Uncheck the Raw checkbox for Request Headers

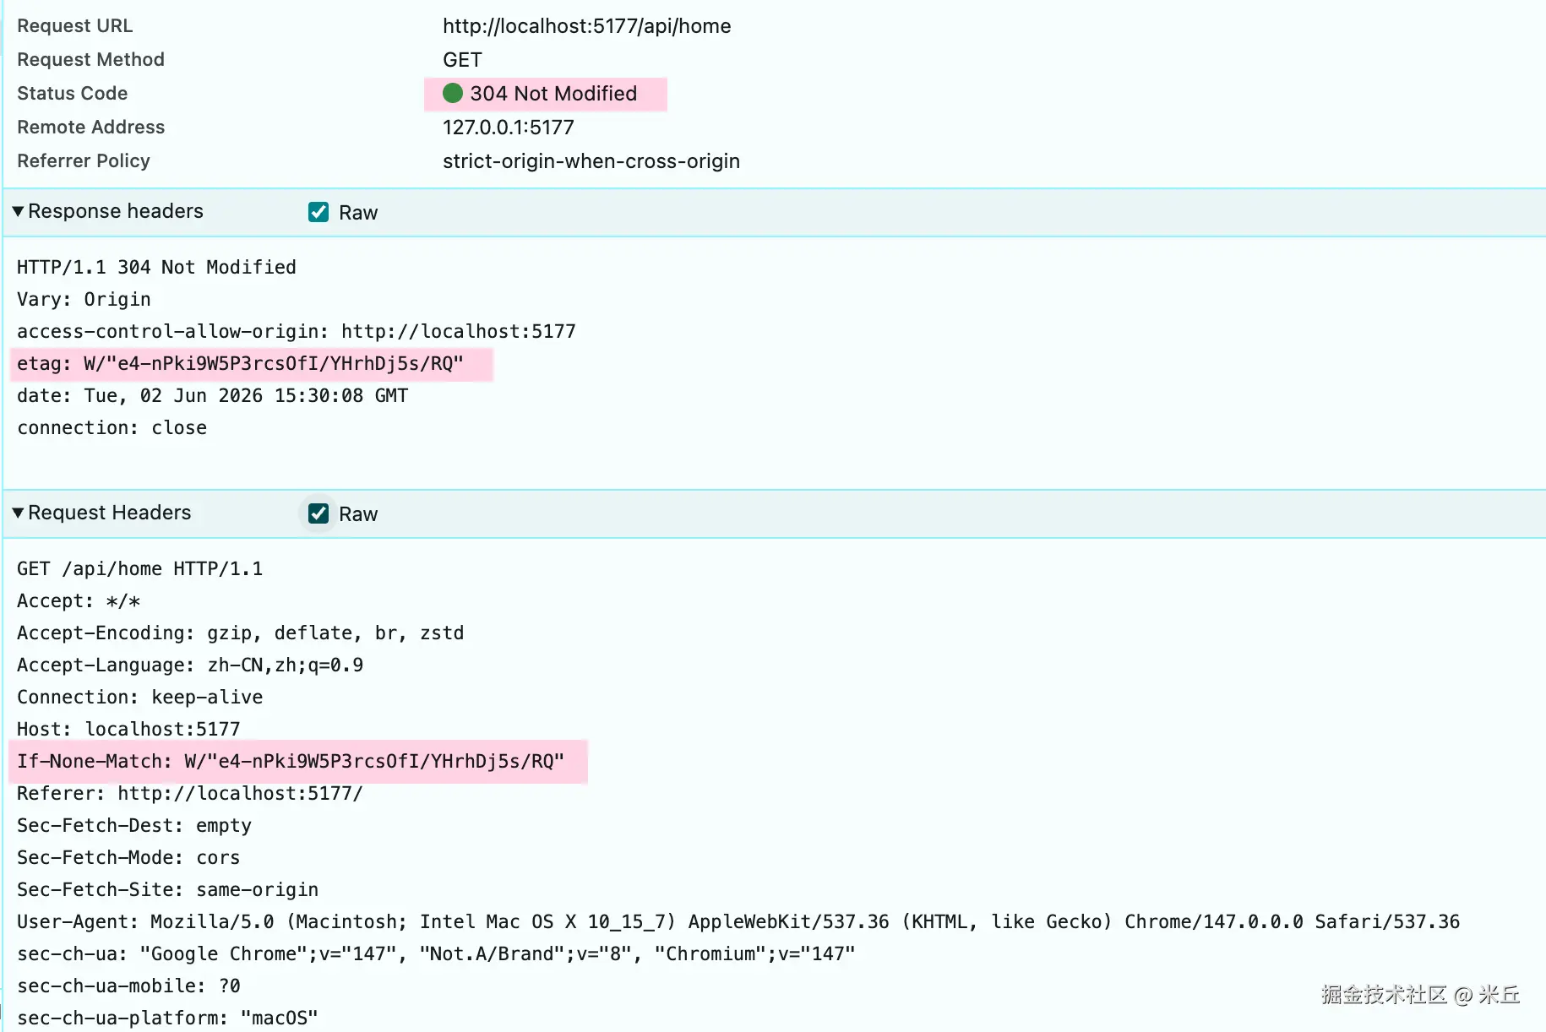pyautogui.click(x=318, y=513)
